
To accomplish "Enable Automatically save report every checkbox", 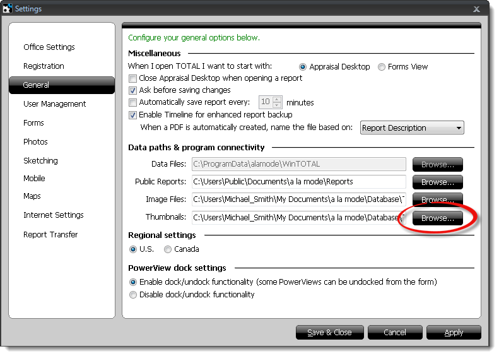I will (132, 102).
